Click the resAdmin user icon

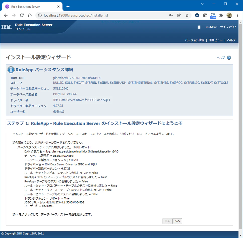[199, 27]
